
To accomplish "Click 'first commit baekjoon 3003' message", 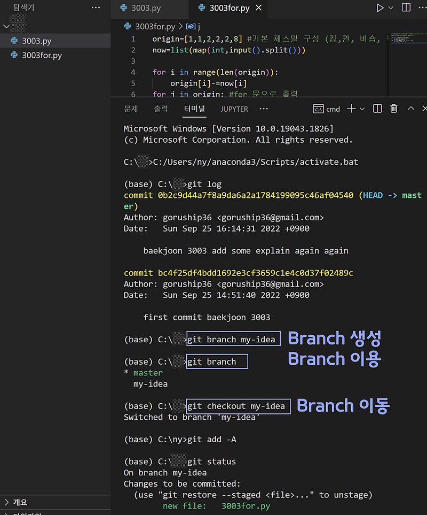I will [207, 317].
